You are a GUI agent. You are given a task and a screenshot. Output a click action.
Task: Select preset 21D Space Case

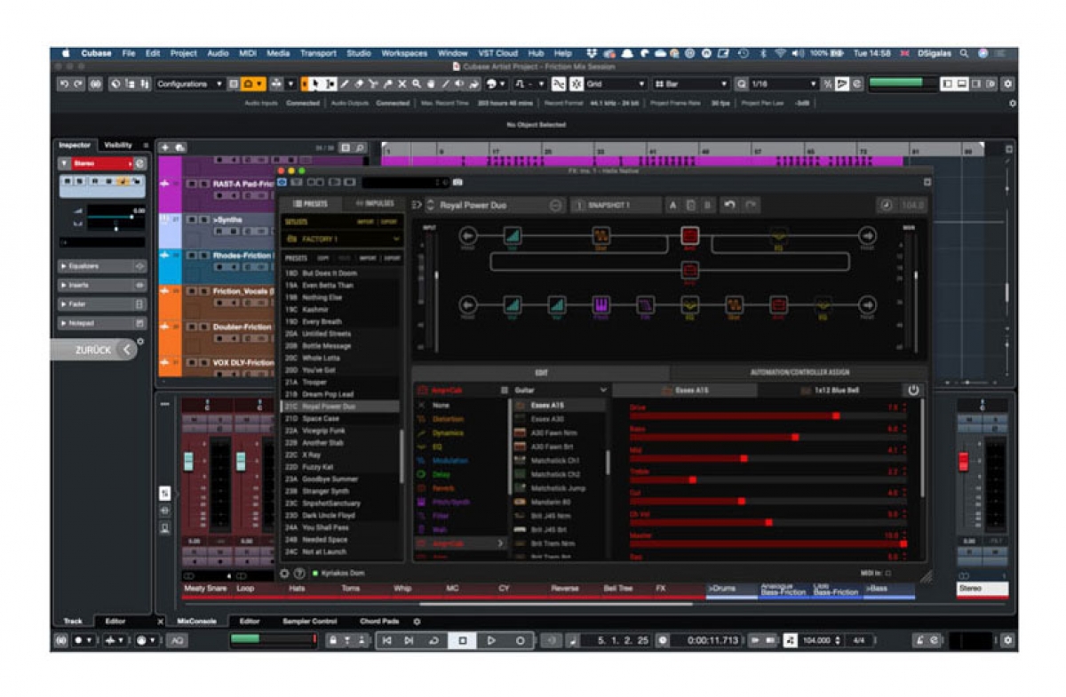(x=341, y=418)
